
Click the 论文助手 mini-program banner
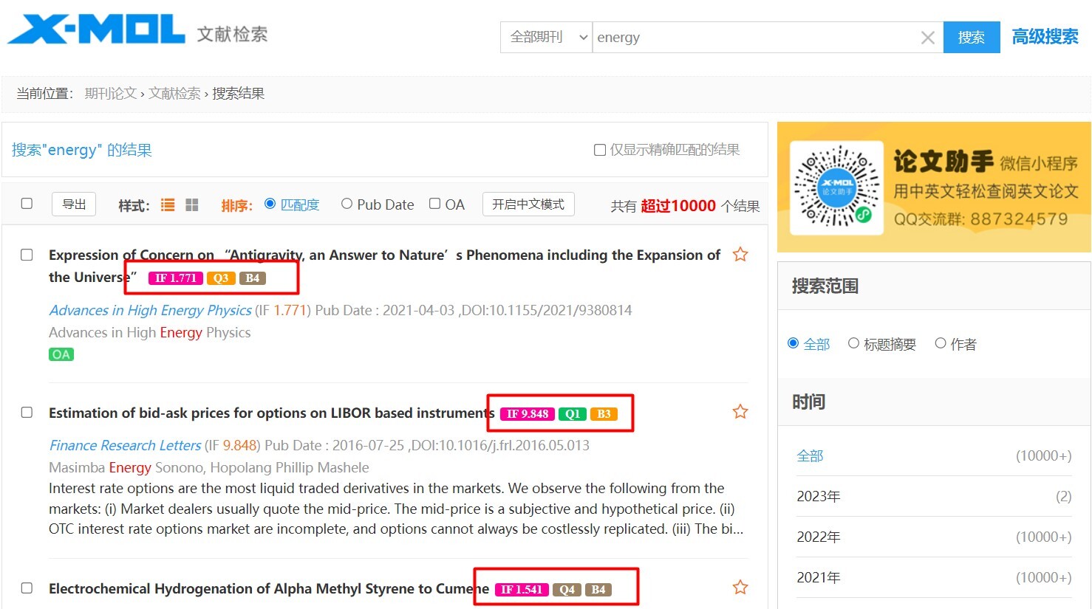[934, 187]
